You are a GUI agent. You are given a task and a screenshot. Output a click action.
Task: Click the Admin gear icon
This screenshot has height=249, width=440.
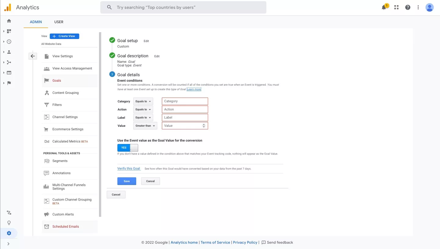[9, 233]
